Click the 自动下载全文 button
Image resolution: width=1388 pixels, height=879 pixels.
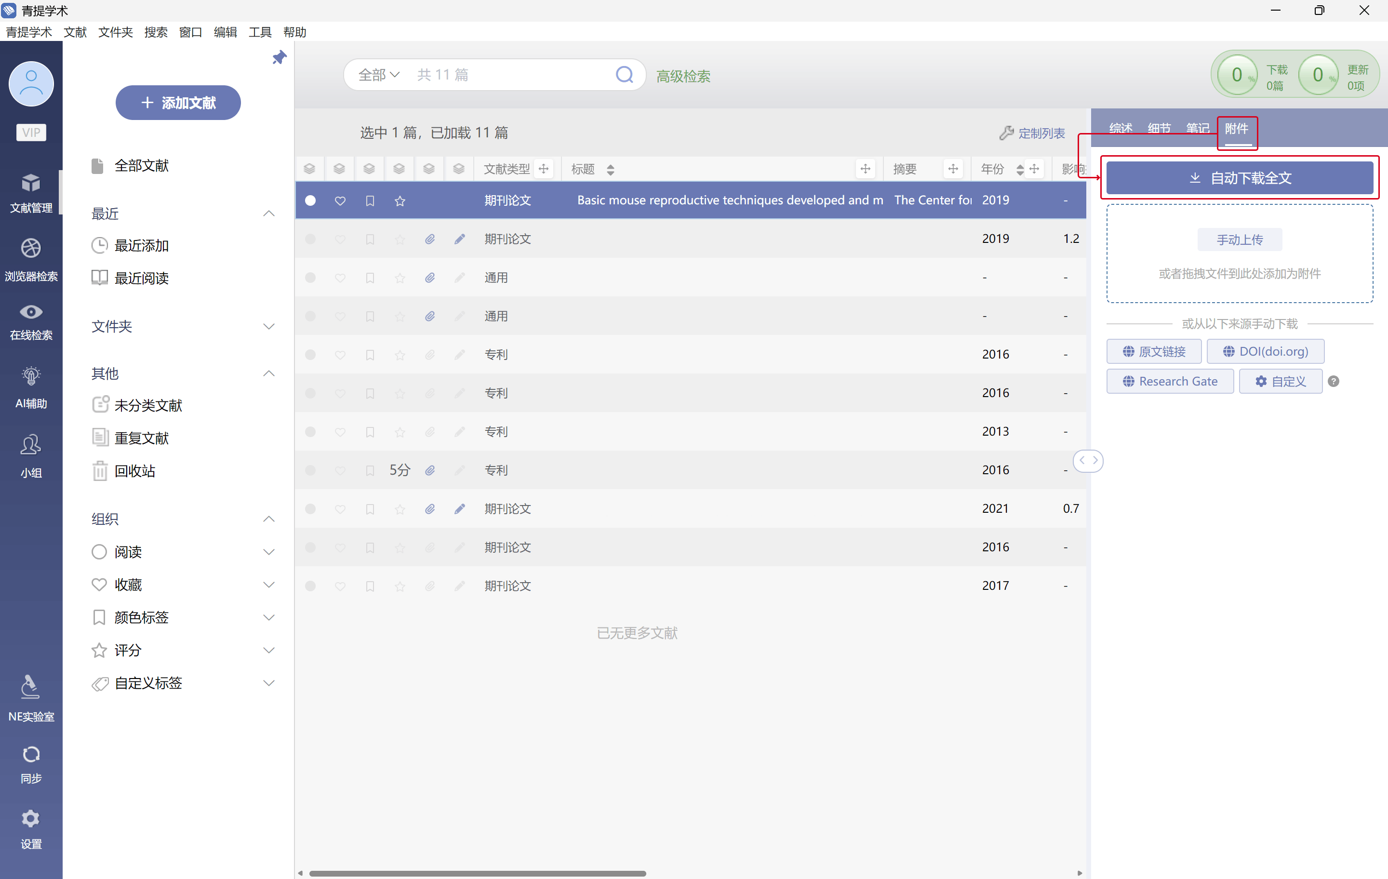[x=1239, y=178]
